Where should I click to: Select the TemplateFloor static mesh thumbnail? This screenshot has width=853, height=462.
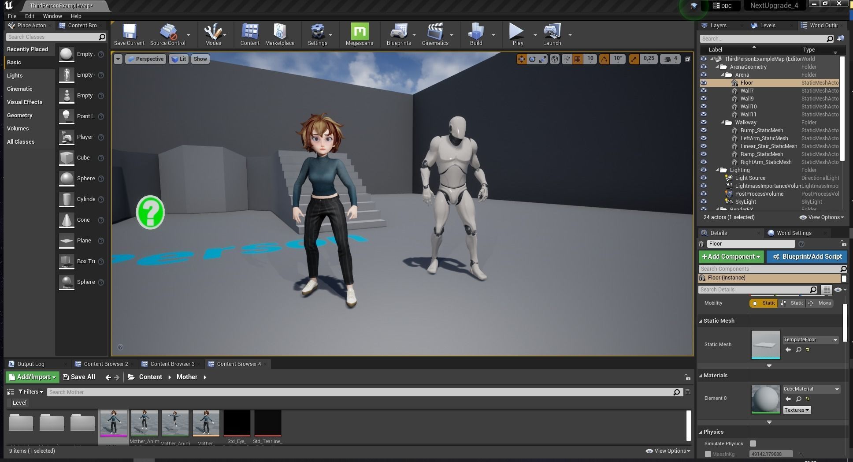[765, 344]
